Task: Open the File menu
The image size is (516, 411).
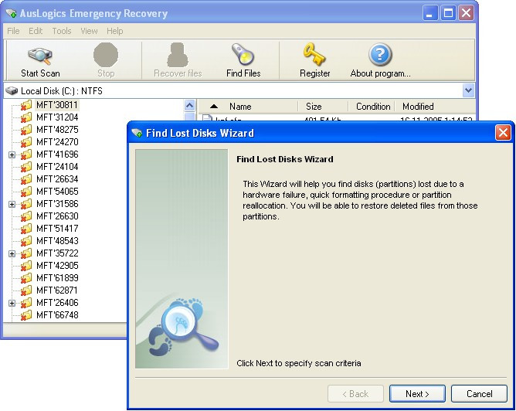Action: tap(13, 31)
